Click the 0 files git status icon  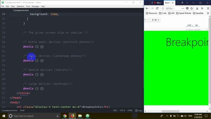(x=138, y=110)
